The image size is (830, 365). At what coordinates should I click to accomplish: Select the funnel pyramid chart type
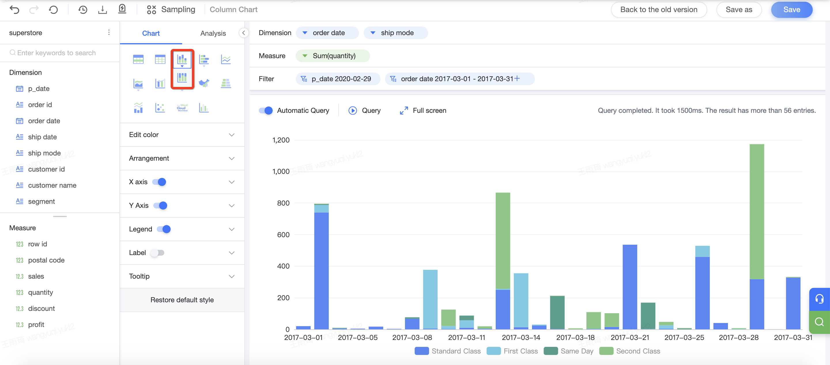click(x=226, y=83)
